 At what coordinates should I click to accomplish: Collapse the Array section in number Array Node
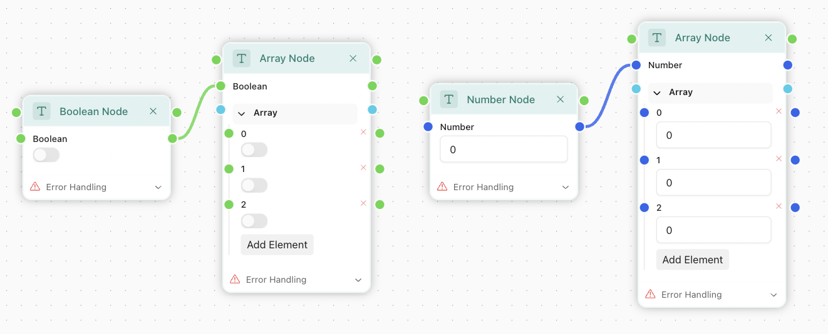657,93
